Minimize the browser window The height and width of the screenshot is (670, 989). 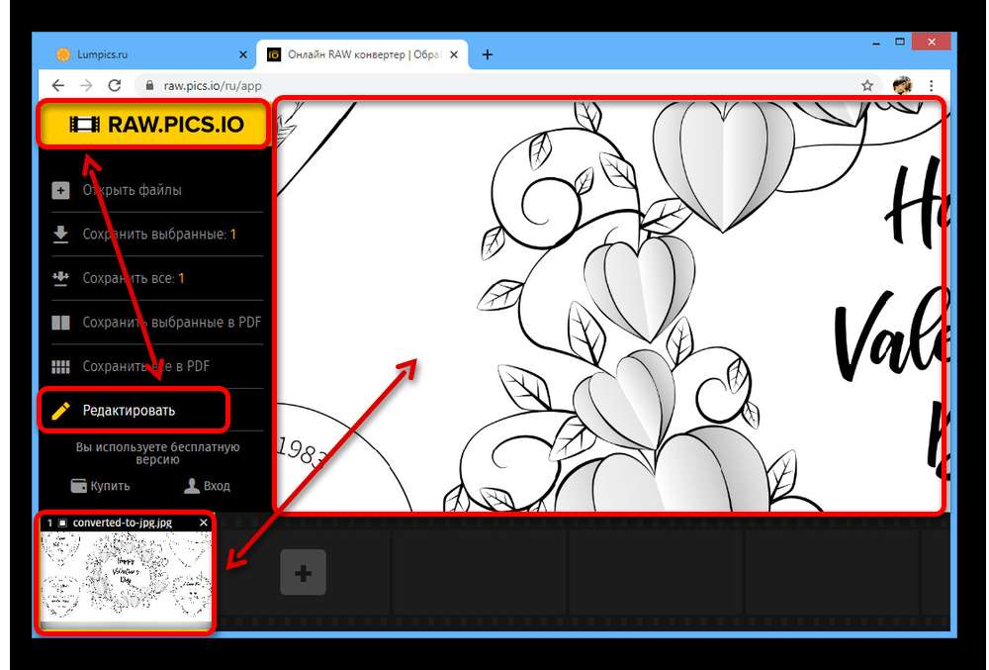pos(876,43)
